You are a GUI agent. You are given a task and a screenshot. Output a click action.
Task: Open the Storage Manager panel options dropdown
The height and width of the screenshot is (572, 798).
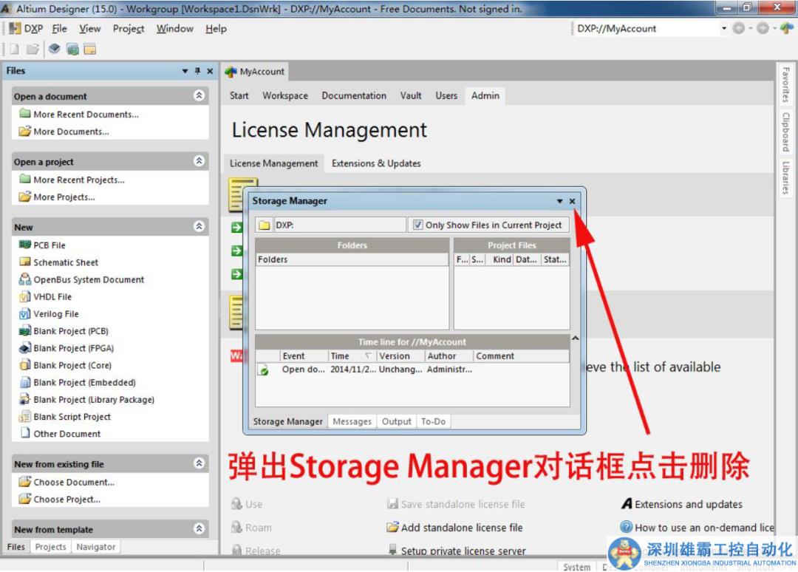coord(559,201)
